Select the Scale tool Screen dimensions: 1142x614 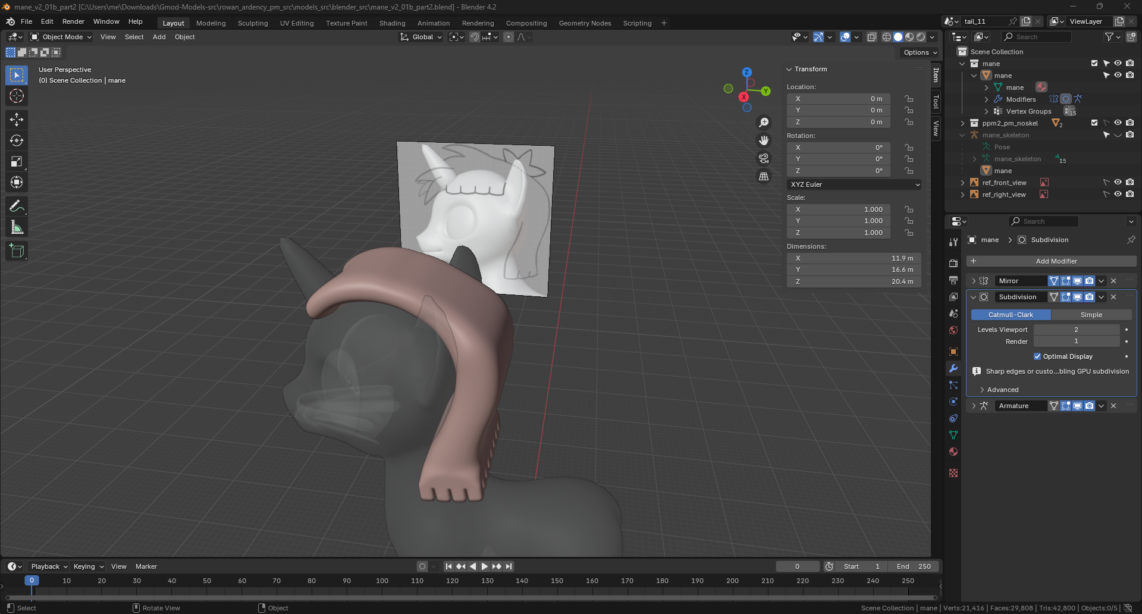(17, 161)
